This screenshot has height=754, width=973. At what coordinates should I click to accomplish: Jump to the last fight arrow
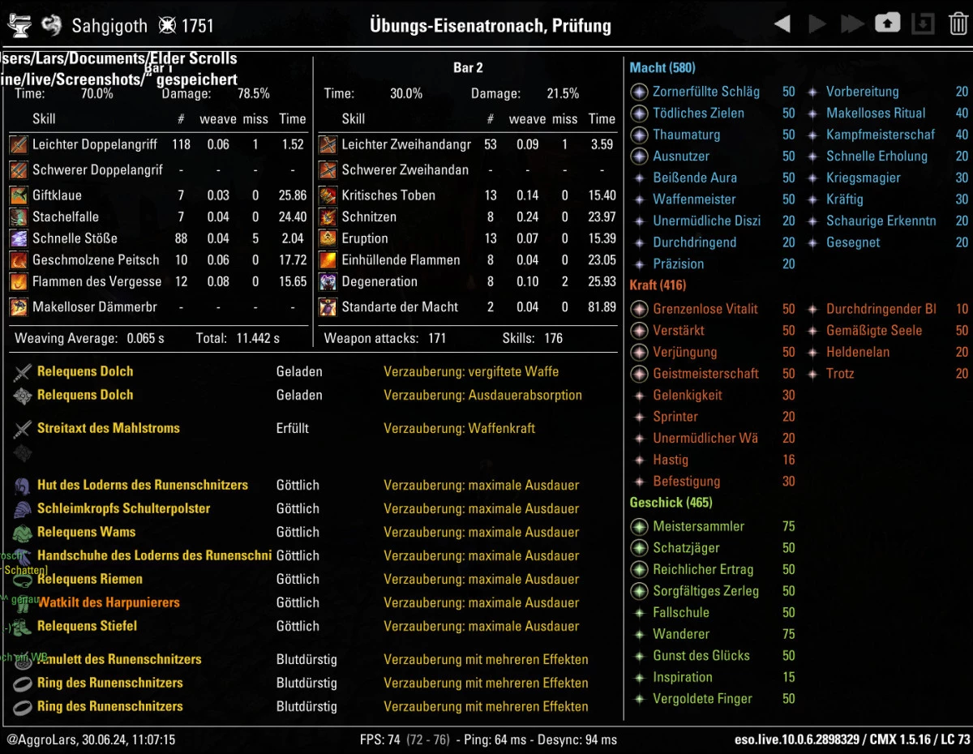852,24
